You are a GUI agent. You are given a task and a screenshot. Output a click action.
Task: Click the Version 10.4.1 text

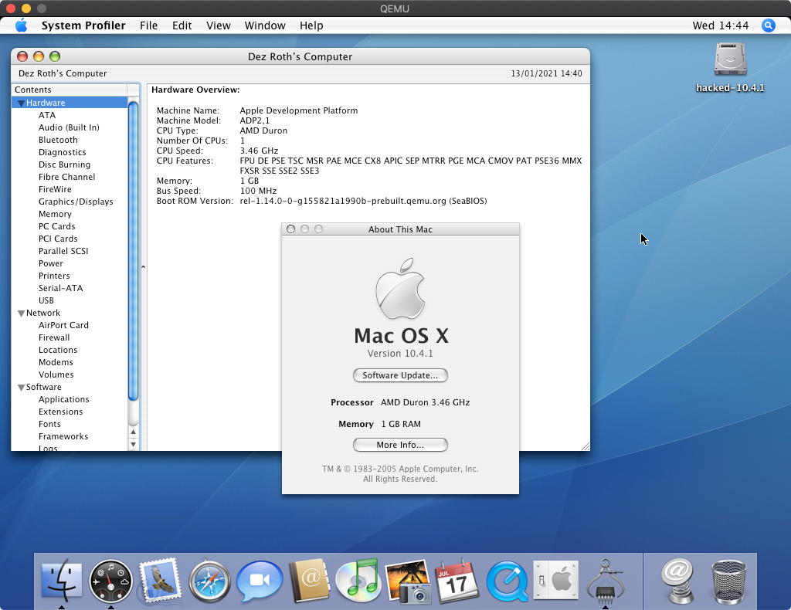(x=400, y=354)
